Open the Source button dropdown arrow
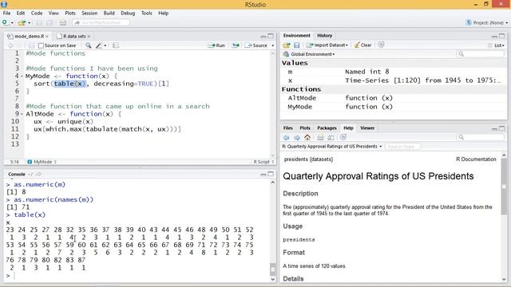The height and width of the screenshot is (287, 511). point(273,45)
